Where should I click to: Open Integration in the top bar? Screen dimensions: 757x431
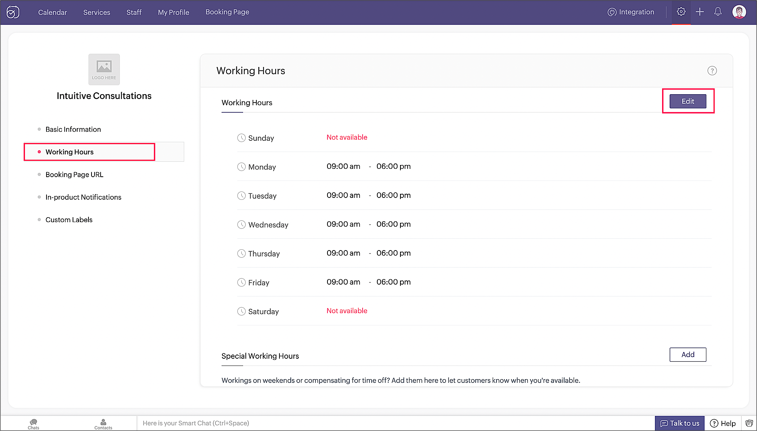click(631, 12)
